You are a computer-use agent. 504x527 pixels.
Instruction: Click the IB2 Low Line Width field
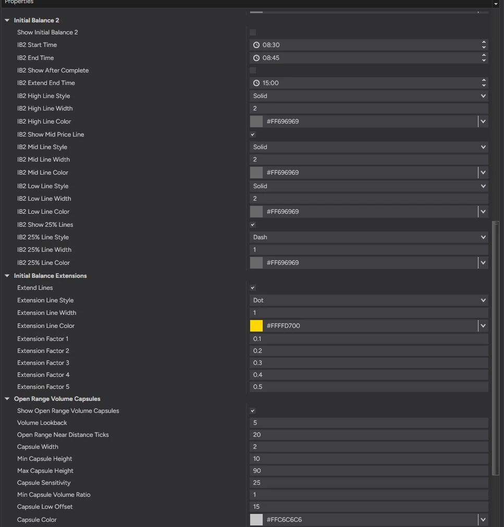368,199
